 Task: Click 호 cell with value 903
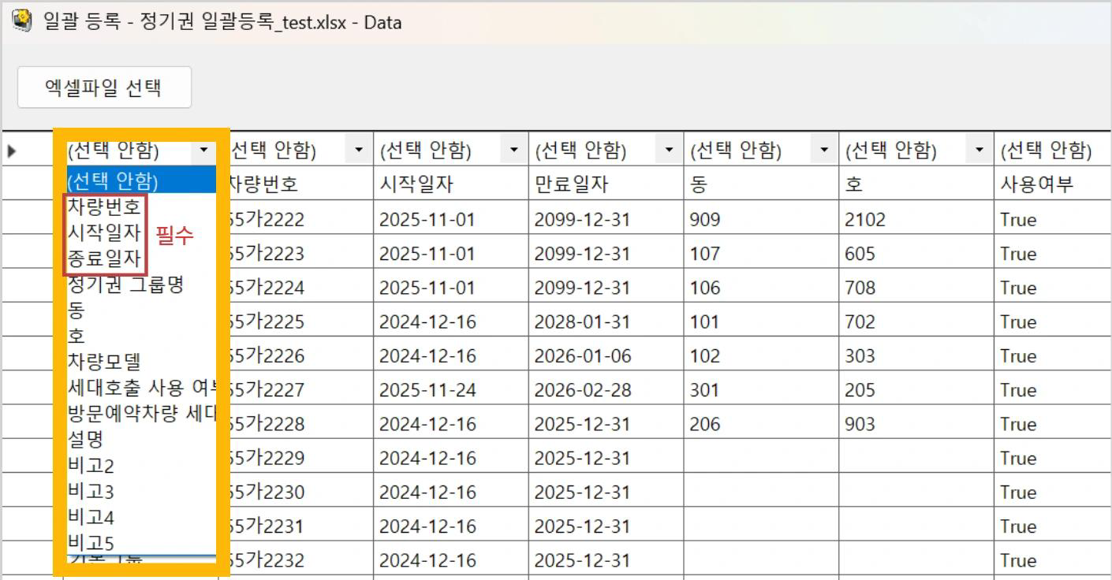click(x=916, y=423)
